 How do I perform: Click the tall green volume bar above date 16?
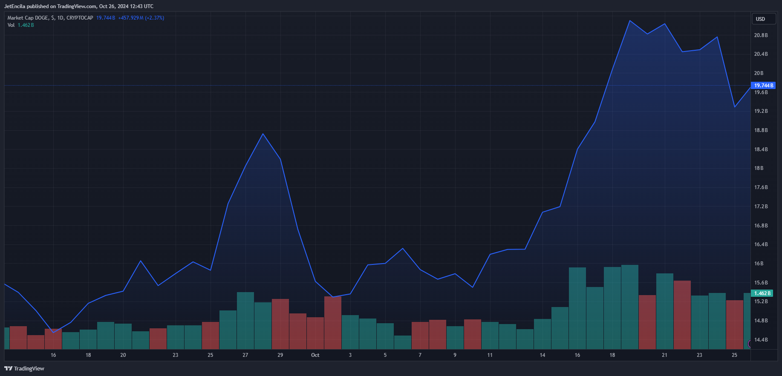coord(577,308)
